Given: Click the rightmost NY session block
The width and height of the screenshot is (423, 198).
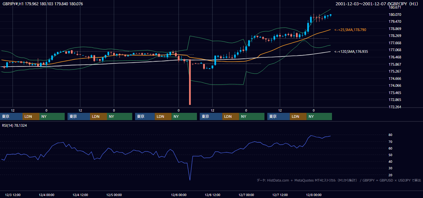Looking at the screenshot, I should 319,116.
